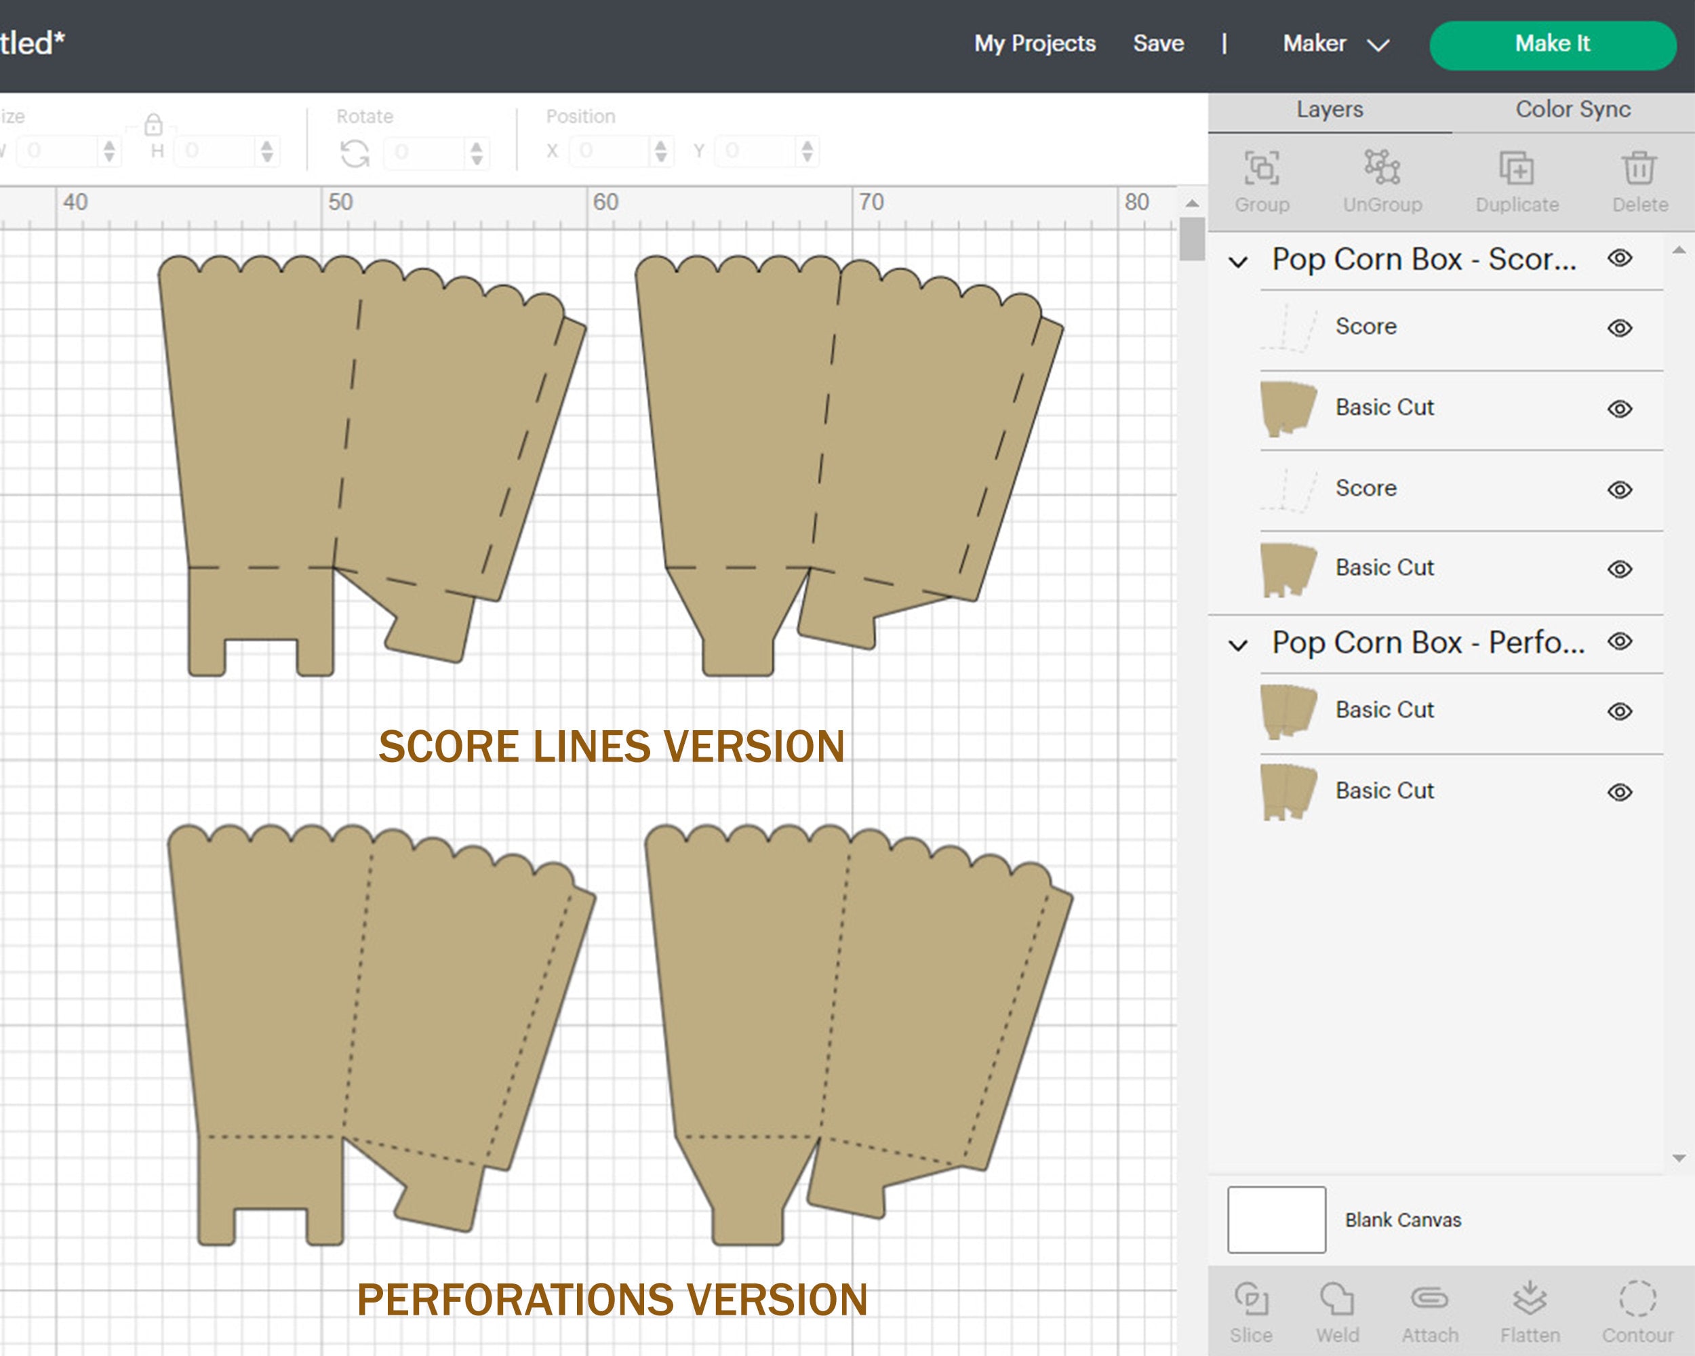1695x1356 pixels.
Task: Click the Blank Canvas color swatch
Action: point(1275,1220)
